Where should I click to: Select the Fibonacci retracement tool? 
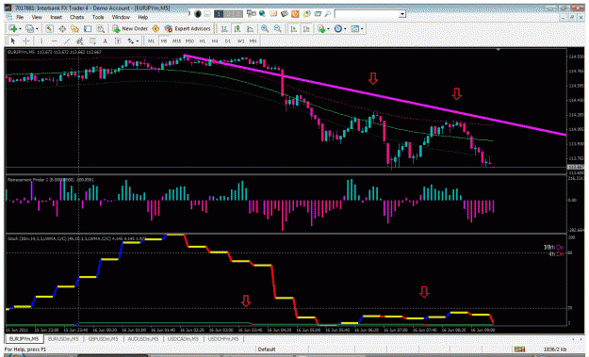(92, 41)
